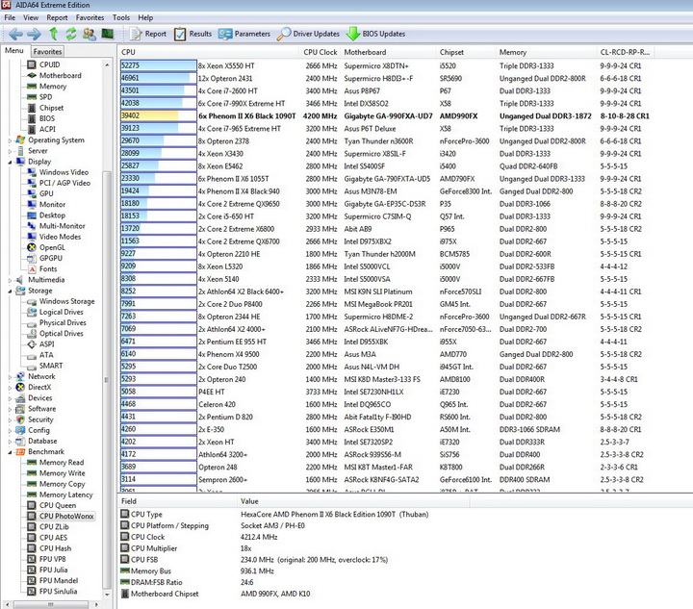Select the GPU tree item icon
This screenshot has width=693, height=609.
pos(32,193)
